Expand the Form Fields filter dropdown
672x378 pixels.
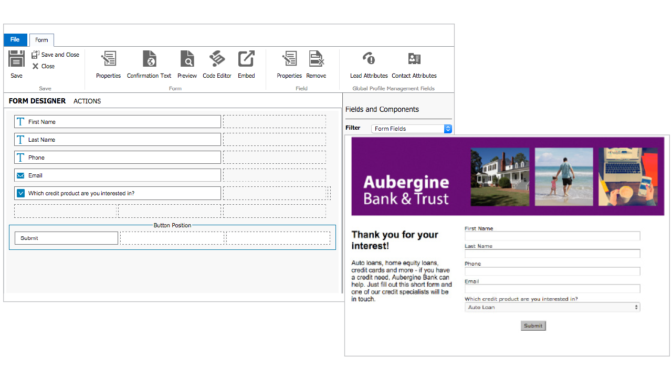pyautogui.click(x=412, y=129)
